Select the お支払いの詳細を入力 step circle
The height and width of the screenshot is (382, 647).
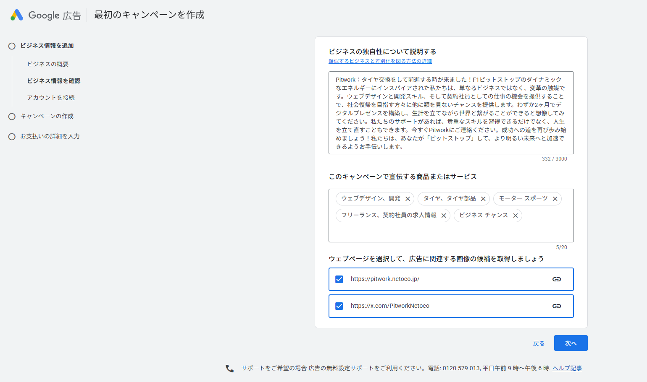pyautogui.click(x=12, y=136)
